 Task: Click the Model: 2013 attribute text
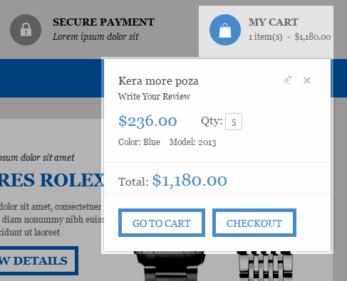[192, 142]
